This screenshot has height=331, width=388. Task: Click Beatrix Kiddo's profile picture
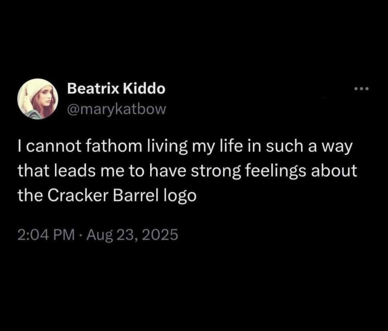[x=38, y=99]
